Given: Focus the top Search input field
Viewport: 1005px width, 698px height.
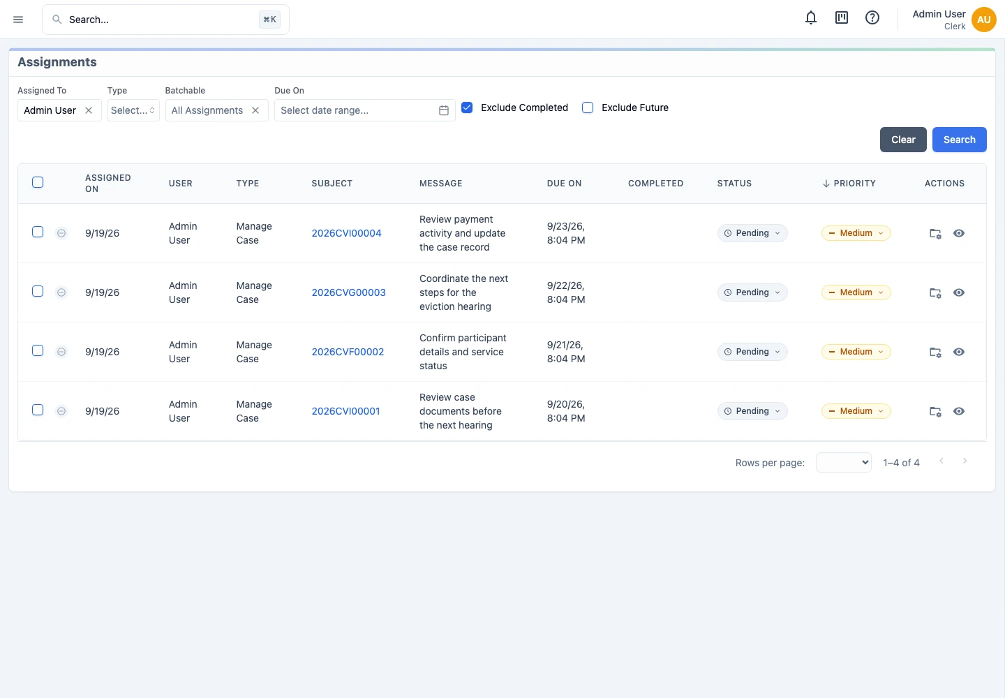Looking at the screenshot, I should (x=165, y=20).
